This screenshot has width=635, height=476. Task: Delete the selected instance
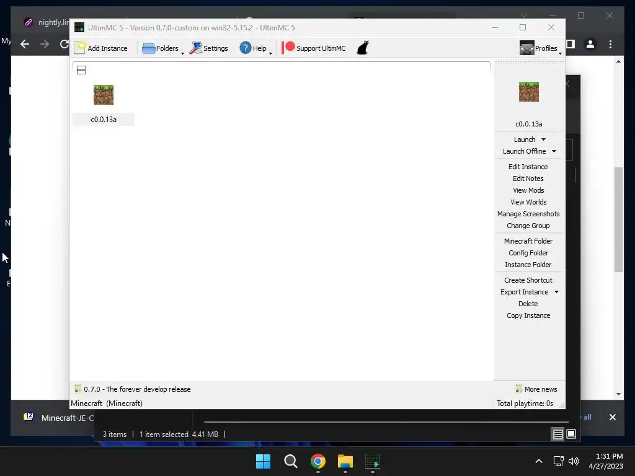coord(528,304)
